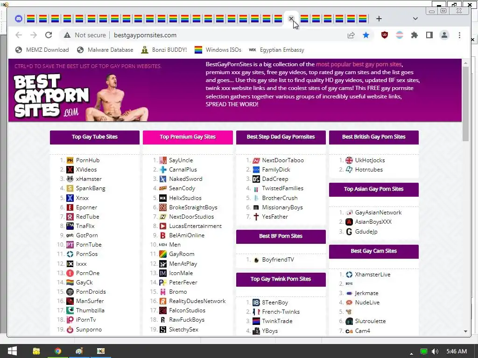Open a new tab with plus button
The width and height of the screenshot is (478, 358).
[x=379, y=19]
